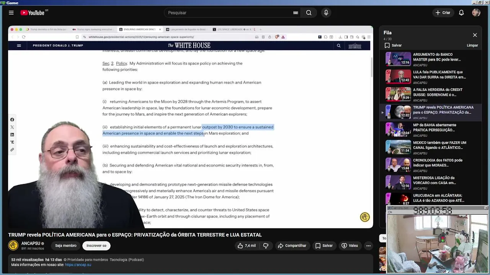The image size is (490, 275).
Task: Open A FALSA HERDEIRA da CREDIT SUISSE thumbnail
Action: pos(398,94)
